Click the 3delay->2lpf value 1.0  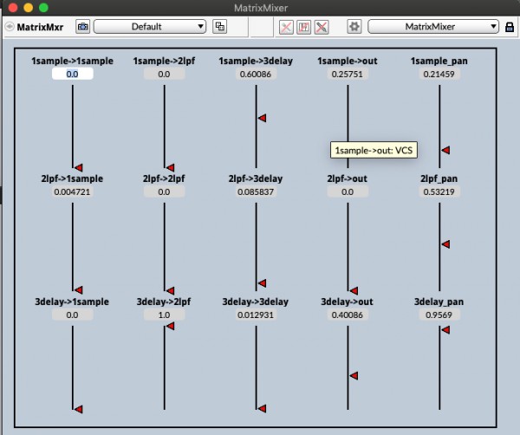[x=164, y=315]
